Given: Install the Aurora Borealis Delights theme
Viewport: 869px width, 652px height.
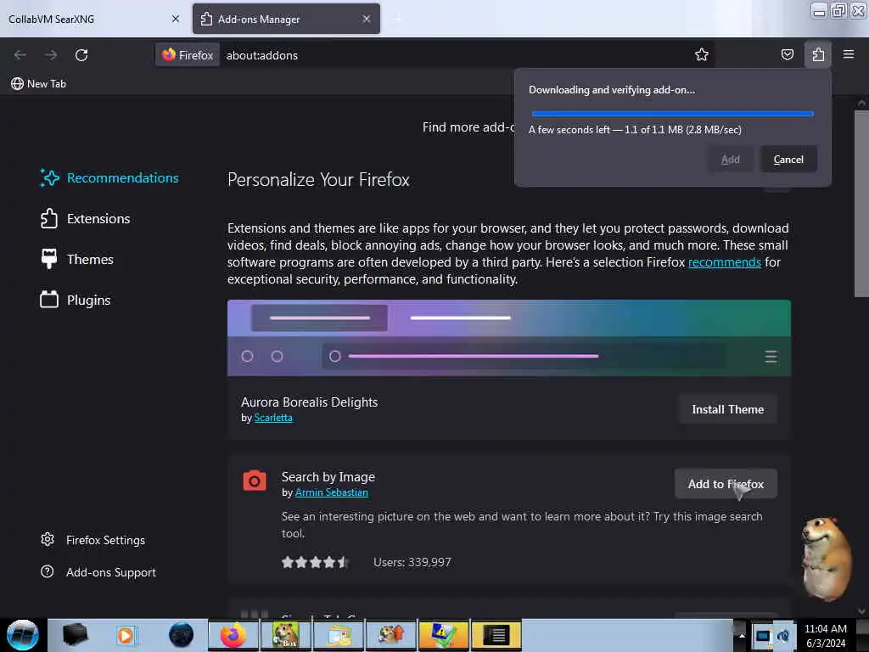Looking at the screenshot, I should point(727,409).
